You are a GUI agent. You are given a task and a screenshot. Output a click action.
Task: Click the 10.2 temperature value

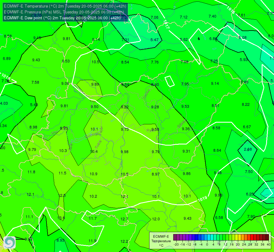(x=93, y=196)
